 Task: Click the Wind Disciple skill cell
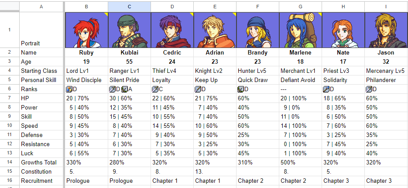[x=86, y=80]
